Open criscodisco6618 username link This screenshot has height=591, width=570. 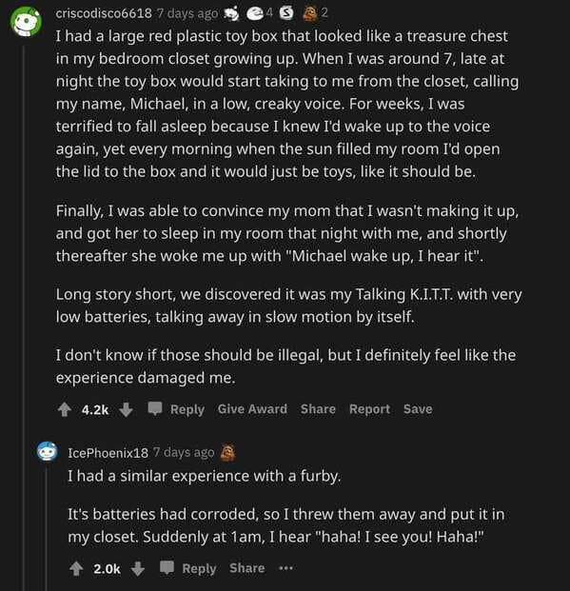[x=104, y=13]
